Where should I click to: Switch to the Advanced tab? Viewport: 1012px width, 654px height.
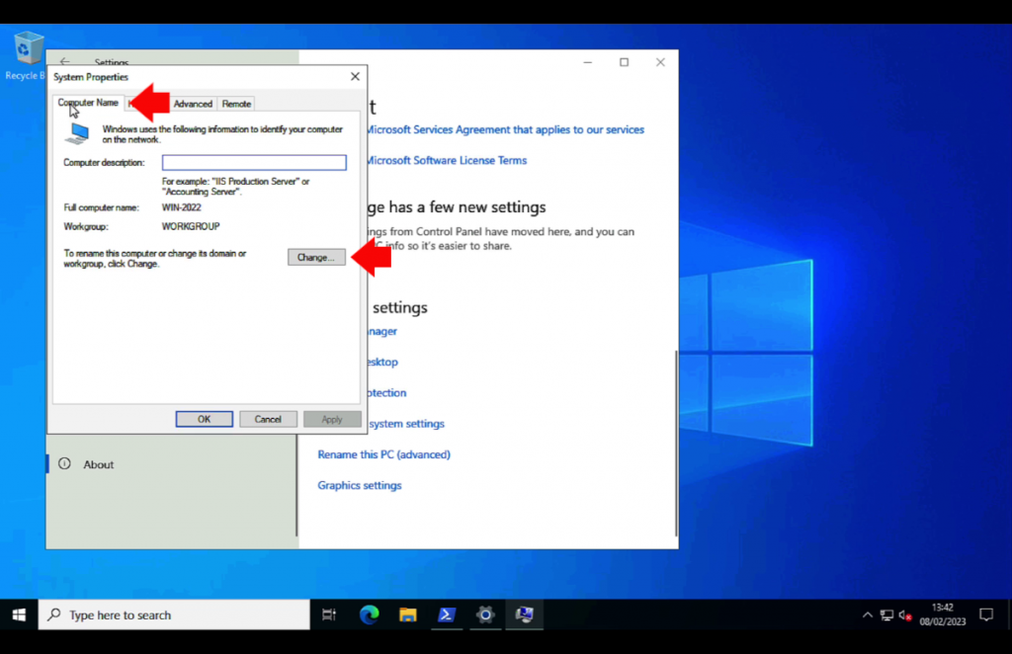[193, 103]
